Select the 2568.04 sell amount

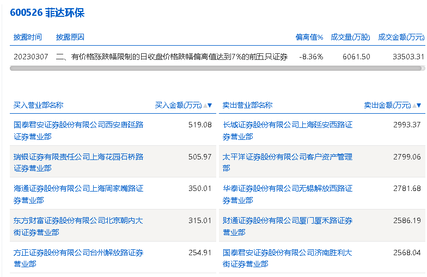click(407, 253)
